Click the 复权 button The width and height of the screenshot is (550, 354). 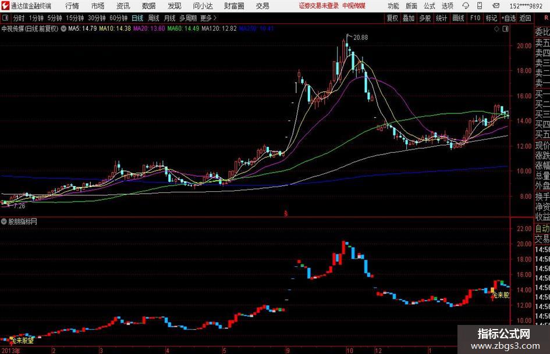click(392, 18)
